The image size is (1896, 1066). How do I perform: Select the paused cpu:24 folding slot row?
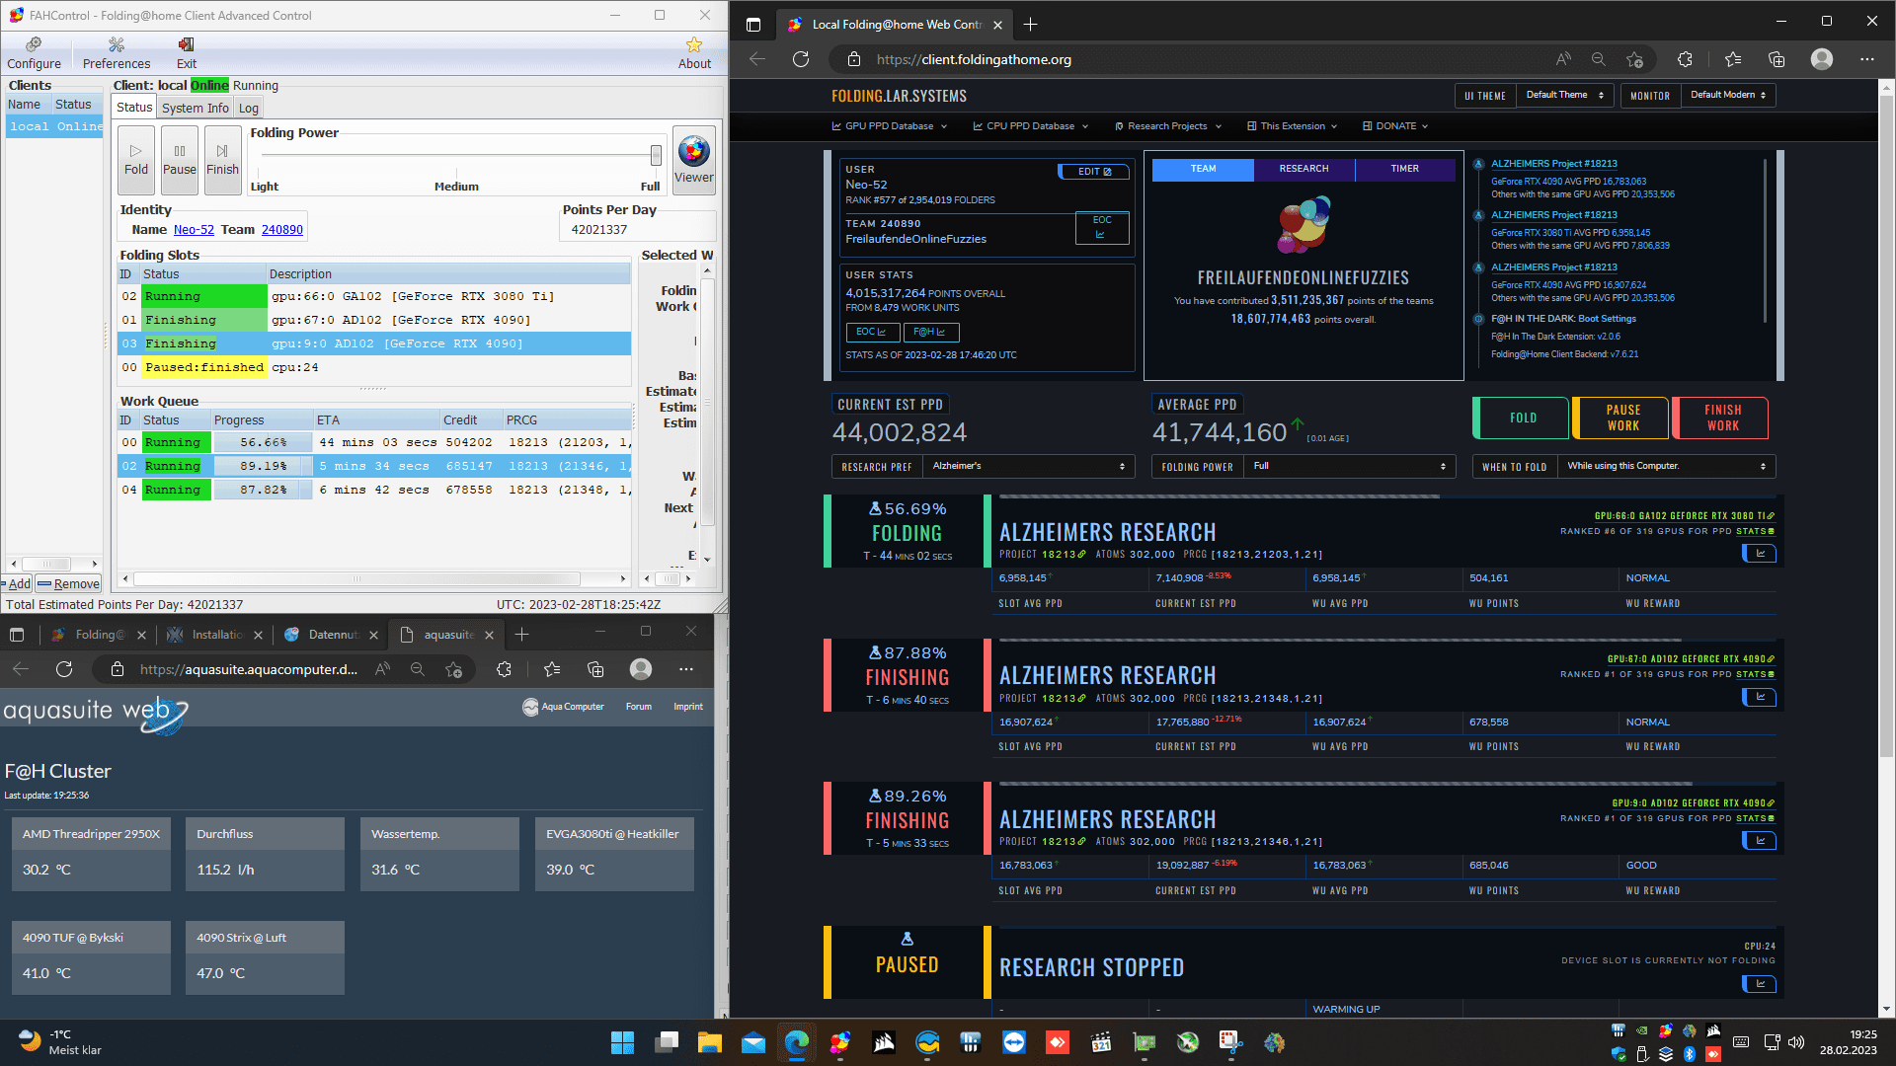click(374, 367)
